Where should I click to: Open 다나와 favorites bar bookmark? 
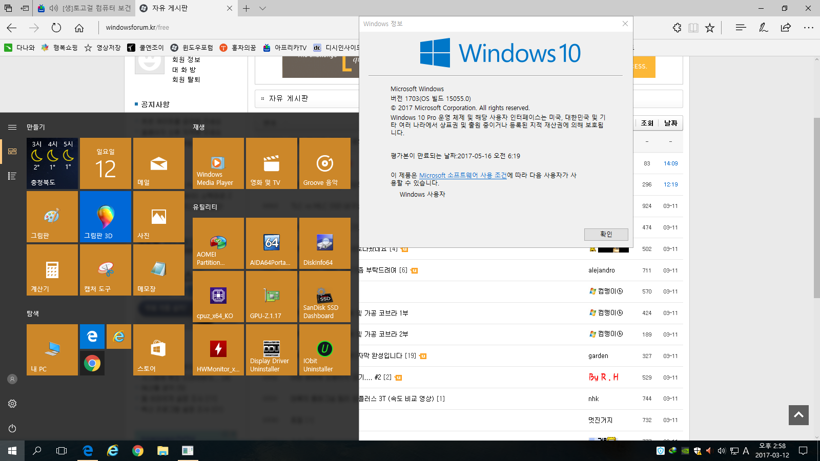pyautogui.click(x=19, y=48)
